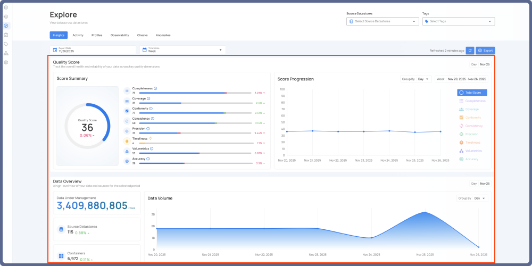The image size is (532, 266).
Task: Toggle Total Score series in chart legend
Action: click(472, 93)
